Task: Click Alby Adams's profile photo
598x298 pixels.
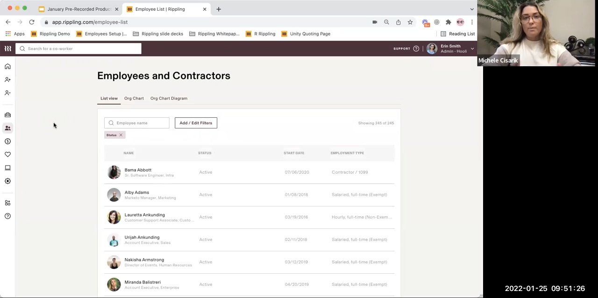Action: [114, 195]
